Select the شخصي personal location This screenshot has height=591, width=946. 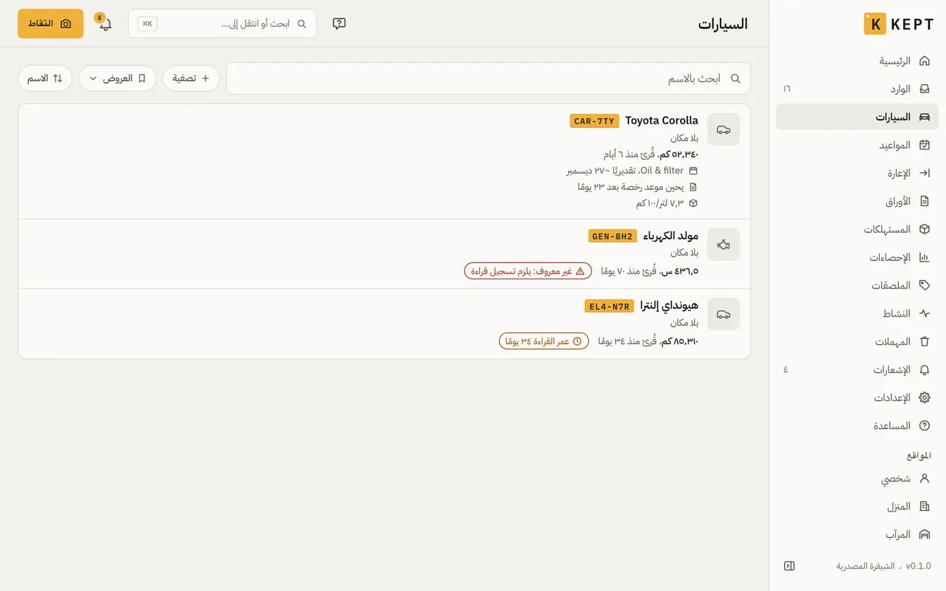[x=857, y=478]
